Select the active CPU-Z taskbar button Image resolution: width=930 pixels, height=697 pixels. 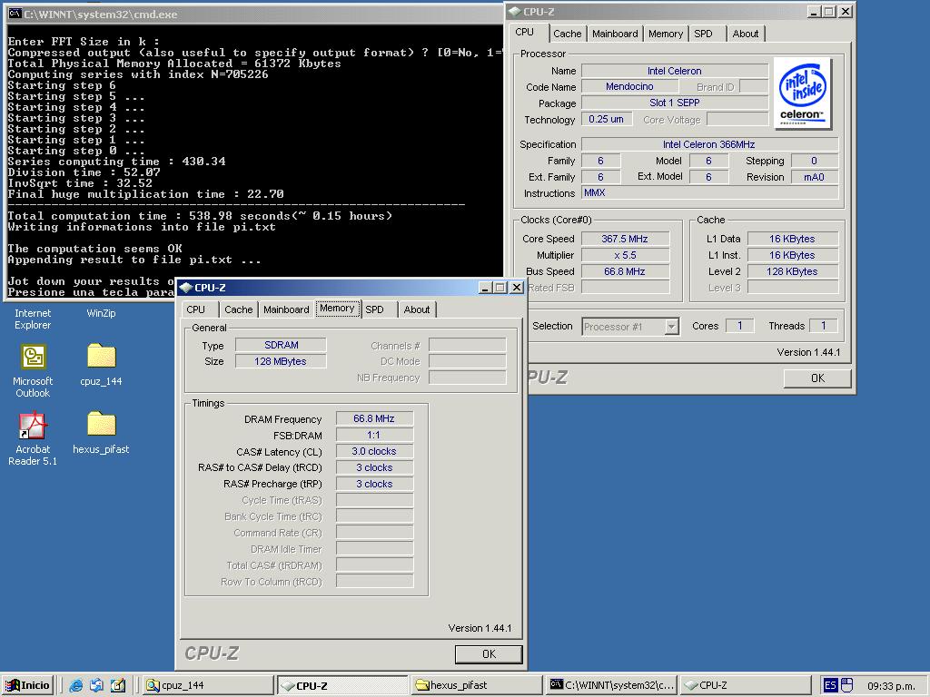[x=342, y=685]
